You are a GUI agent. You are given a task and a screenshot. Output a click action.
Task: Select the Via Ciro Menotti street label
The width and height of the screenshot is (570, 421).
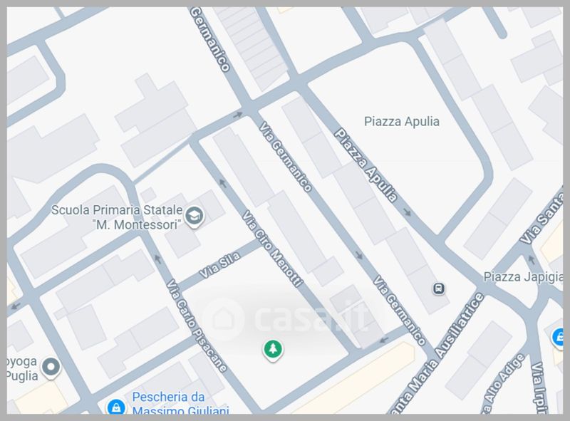272,249
